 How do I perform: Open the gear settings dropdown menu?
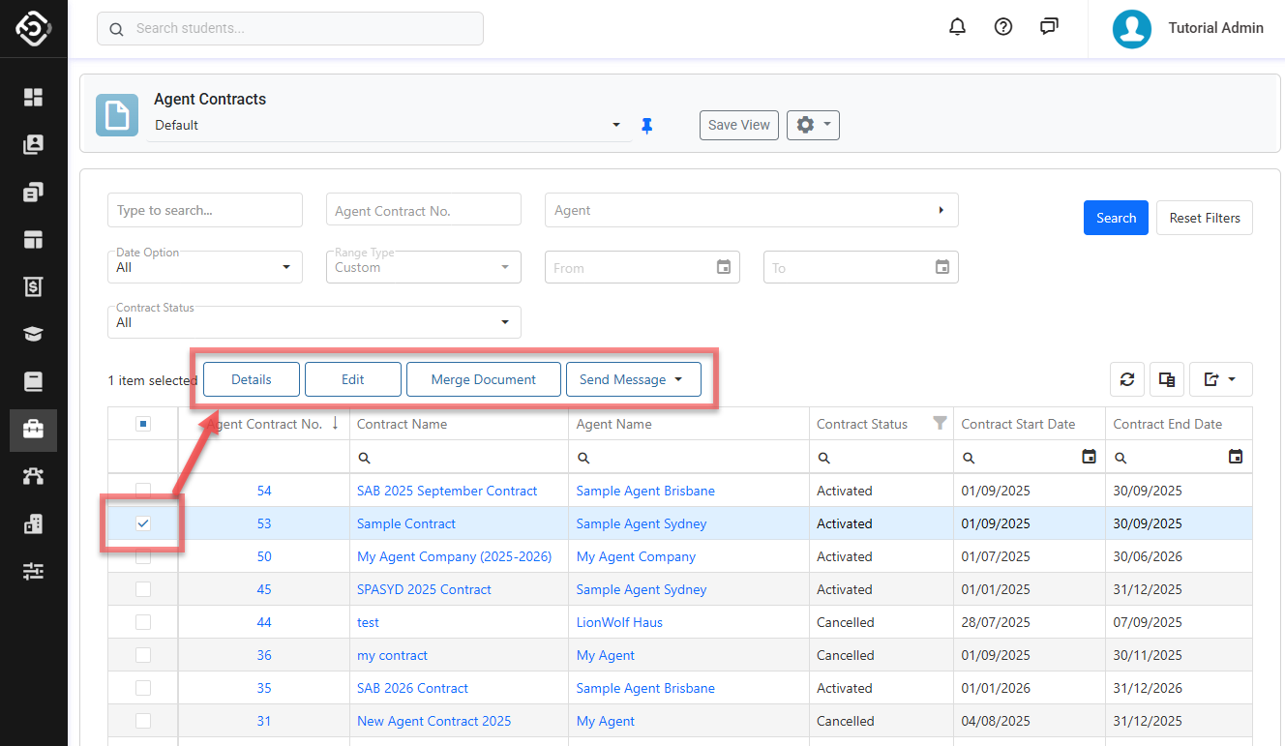(x=813, y=125)
